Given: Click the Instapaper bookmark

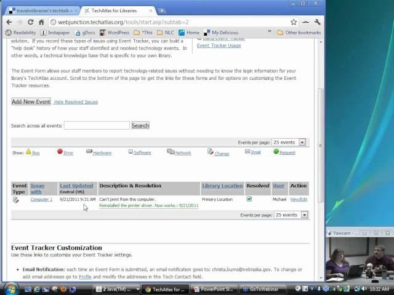Looking at the screenshot, I should click(x=55, y=33).
